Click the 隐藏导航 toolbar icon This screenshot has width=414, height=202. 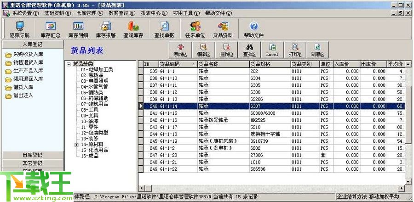19,29
